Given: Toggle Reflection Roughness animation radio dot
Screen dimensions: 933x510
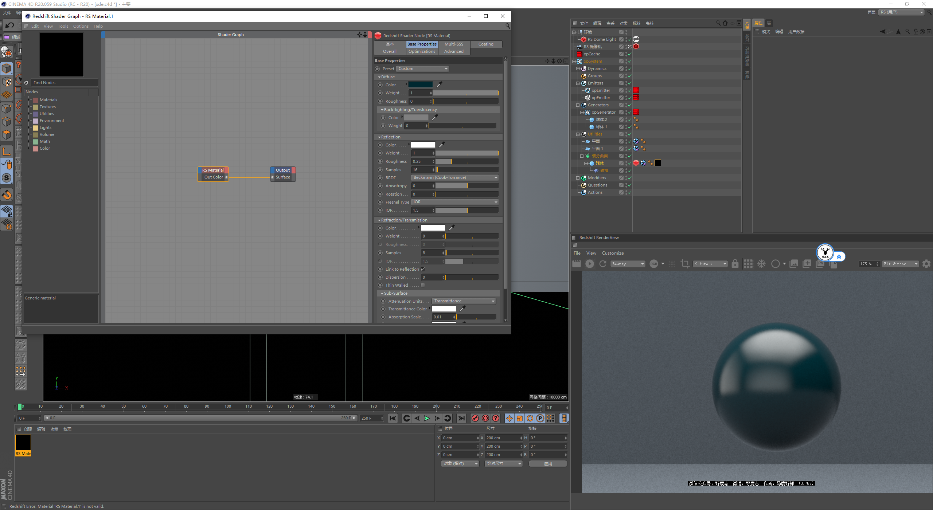Looking at the screenshot, I should click(380, 161).
